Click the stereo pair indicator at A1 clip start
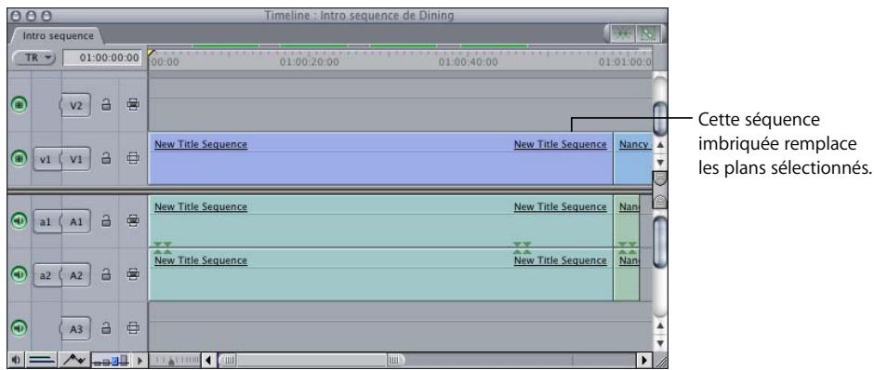The height and width of the screenshot is (370, 874). coord(163,248)
